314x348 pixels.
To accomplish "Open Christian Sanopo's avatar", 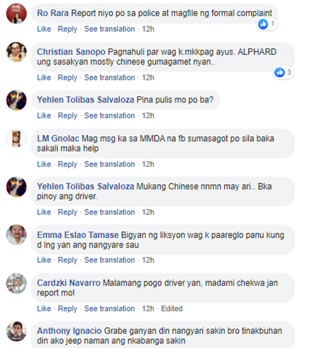I will click(x=16, y=52).
